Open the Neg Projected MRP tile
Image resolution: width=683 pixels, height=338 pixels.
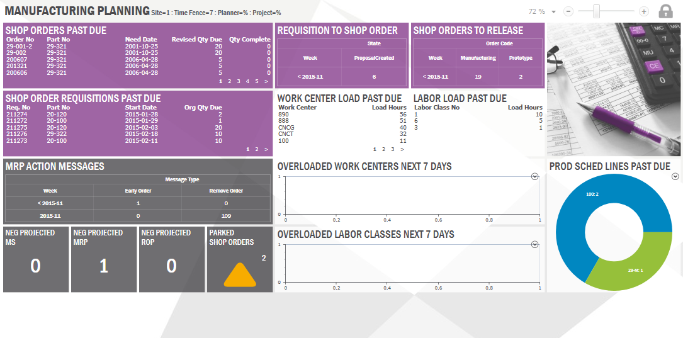(x=104, y=259)
